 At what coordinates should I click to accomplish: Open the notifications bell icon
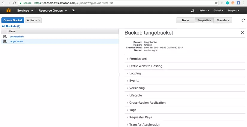[x=193, y=10]
